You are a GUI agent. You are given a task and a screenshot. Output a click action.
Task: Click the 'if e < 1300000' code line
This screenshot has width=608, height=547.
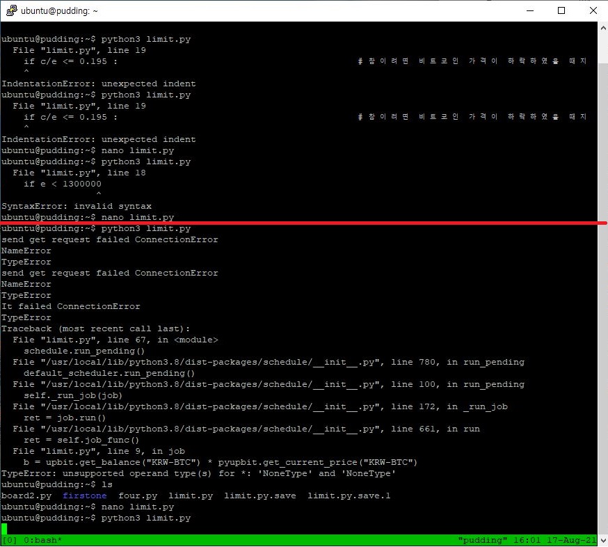point(63,184)
